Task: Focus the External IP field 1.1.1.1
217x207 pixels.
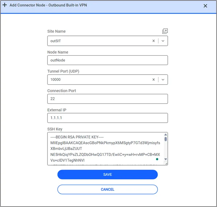Action: tap(108, 118)
